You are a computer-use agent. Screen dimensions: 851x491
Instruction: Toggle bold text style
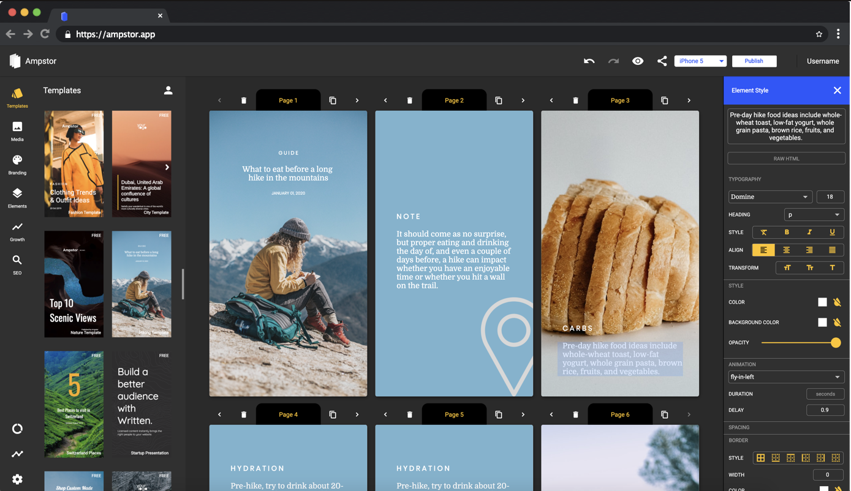(x=787, y=232)
